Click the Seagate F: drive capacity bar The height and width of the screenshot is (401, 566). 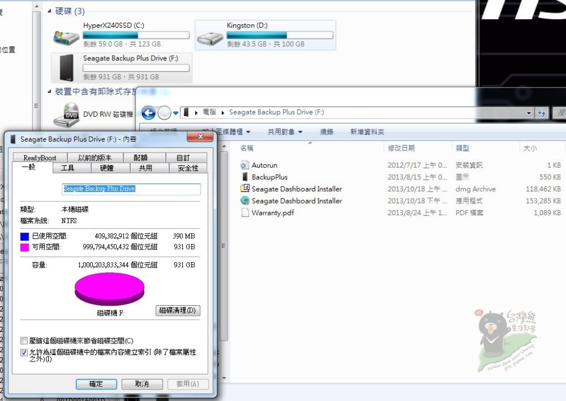[136, 68]
